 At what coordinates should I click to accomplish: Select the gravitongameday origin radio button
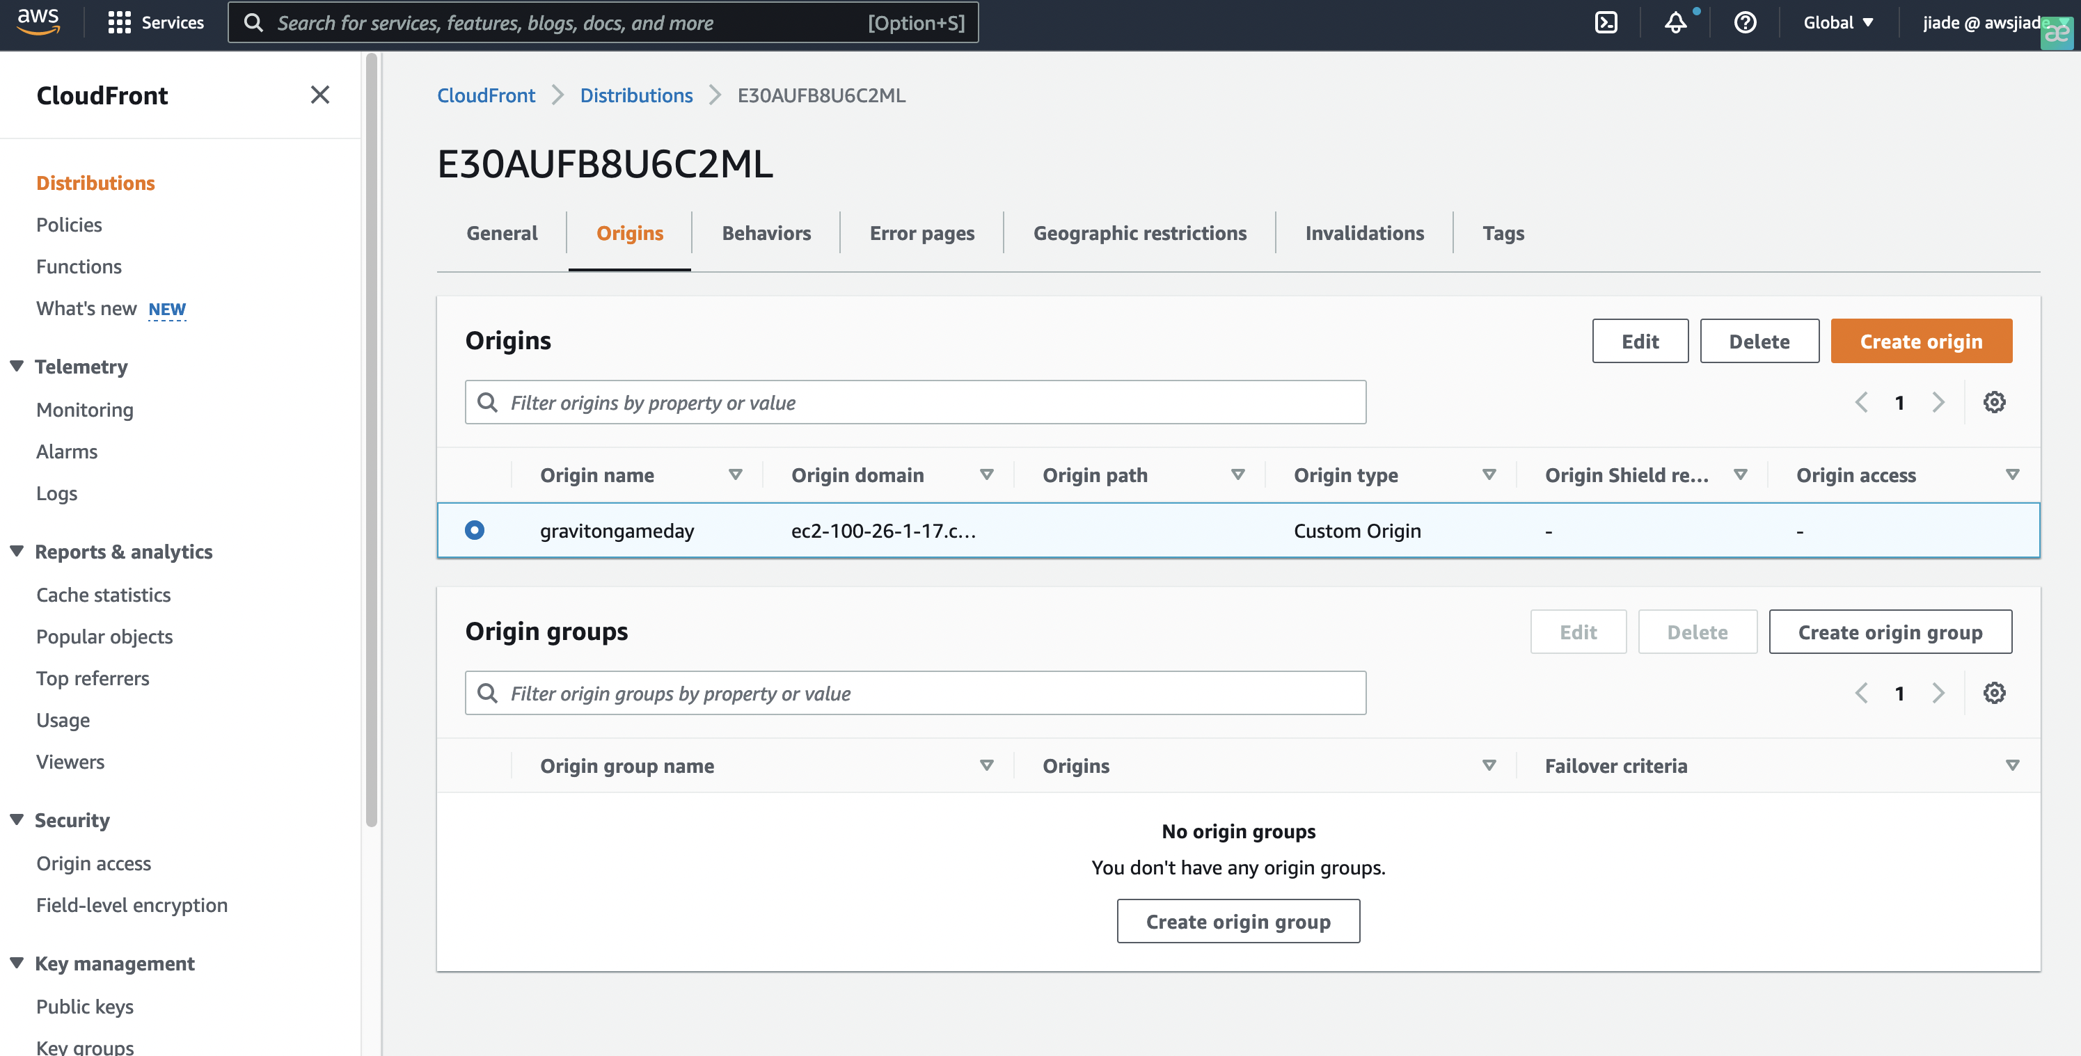pyautogui.click(x=475, y=530)
